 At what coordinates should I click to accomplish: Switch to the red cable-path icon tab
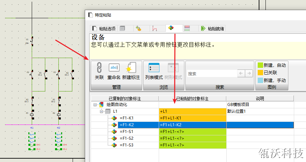(155, 29)
